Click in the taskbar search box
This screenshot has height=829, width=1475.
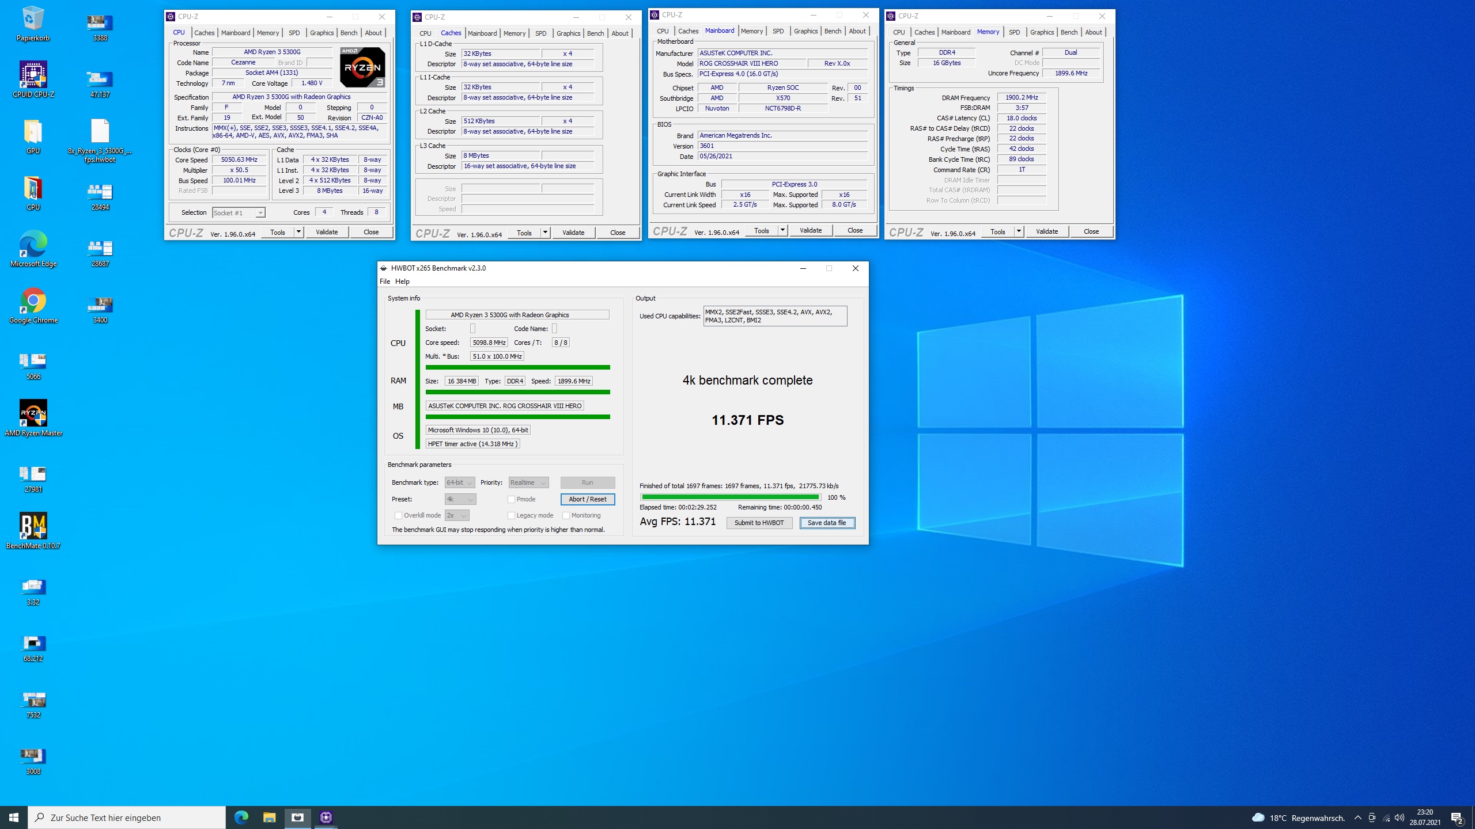[x=127, y=817]
